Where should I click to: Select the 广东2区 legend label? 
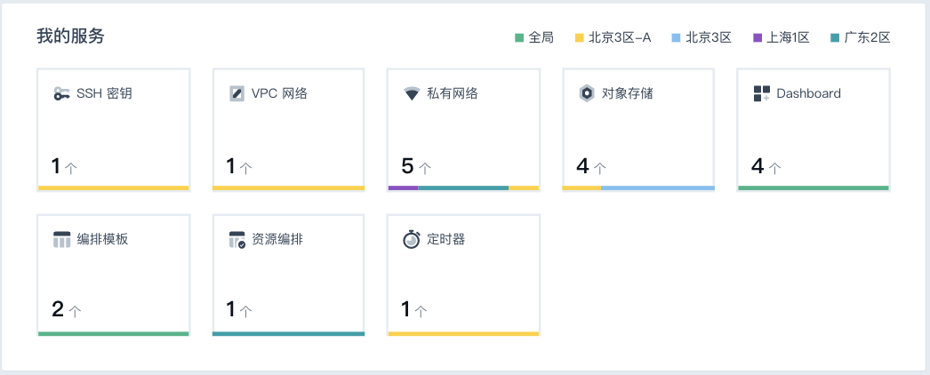pyautogui.click(x=867, y=37)
